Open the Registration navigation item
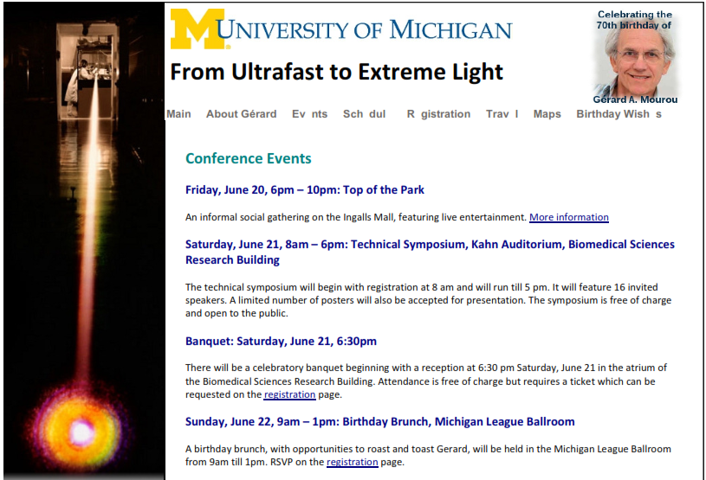 438,114
